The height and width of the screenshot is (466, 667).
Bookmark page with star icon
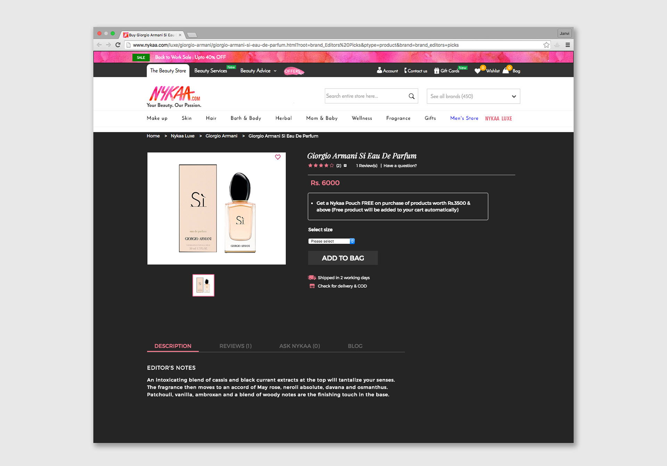click(546, 45)
